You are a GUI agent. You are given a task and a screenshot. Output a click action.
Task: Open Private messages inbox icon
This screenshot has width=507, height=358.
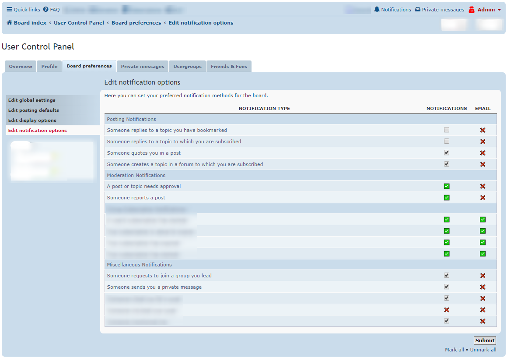coord(418,10)
